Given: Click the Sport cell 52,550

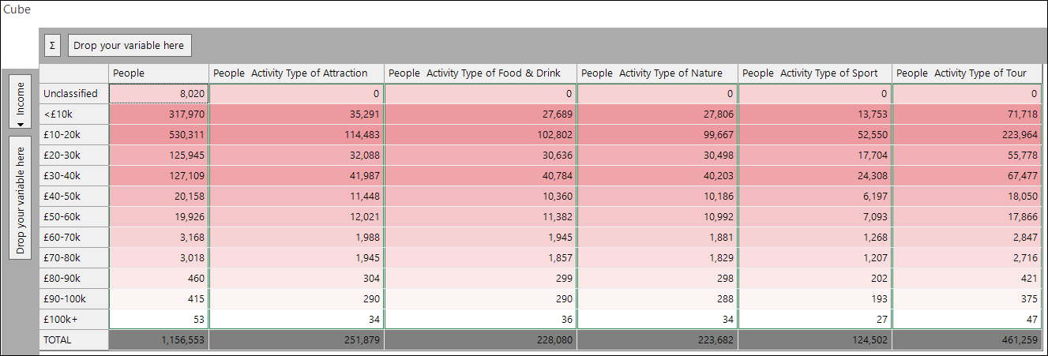Looking at the screenshot, I should (x=816, y=134).
